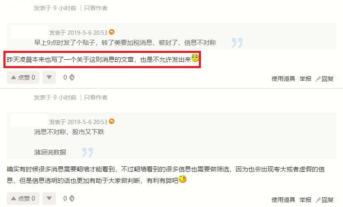Image resolution: width=343 pixels, height=207 pixels.
Task: Click the embarrassed emoji in the highlighted reply
Action: coord(195,58)
